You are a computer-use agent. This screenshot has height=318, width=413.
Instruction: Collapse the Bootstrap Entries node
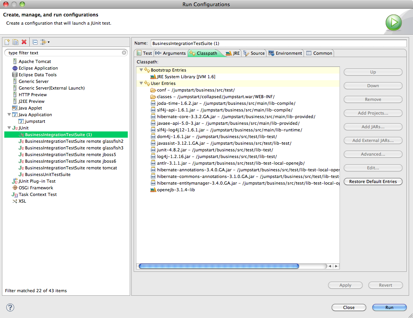[141, 70]
